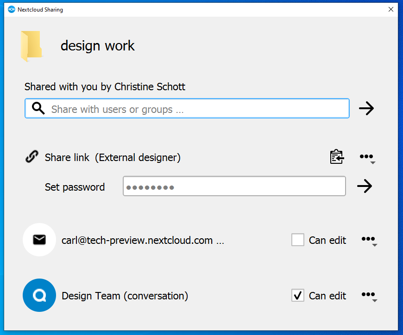Click the Nextcloud logo in the title bar
This screenshot has height=335, width=403.
(12, 10)
